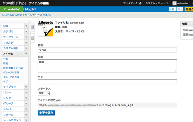The height and width of the screenshot is (122, 193).
Task: Open グループの作成 link
Action: [11, 77]
